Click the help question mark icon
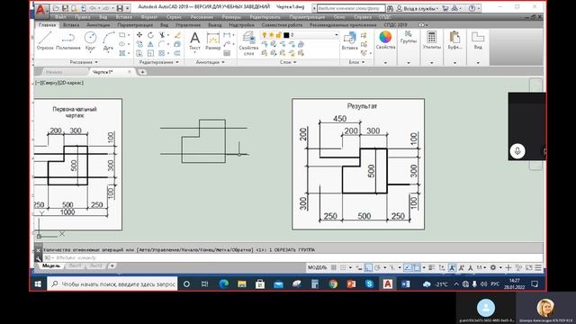Screen dimensions: 576x324 click(x=472, y=8)
